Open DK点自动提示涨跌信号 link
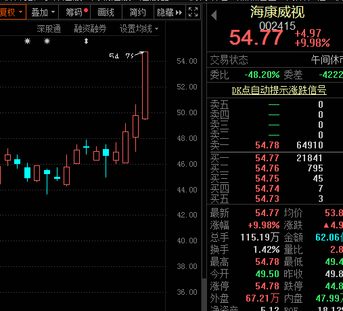 pos(279,90)
